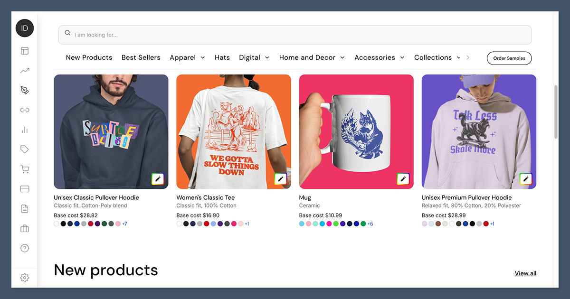Image resolution: width=570 pixels, height=299 pixels.
Task: Open help via the question mark icon
Action: point(25,248)
